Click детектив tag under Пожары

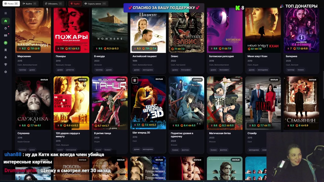(70, 70)
